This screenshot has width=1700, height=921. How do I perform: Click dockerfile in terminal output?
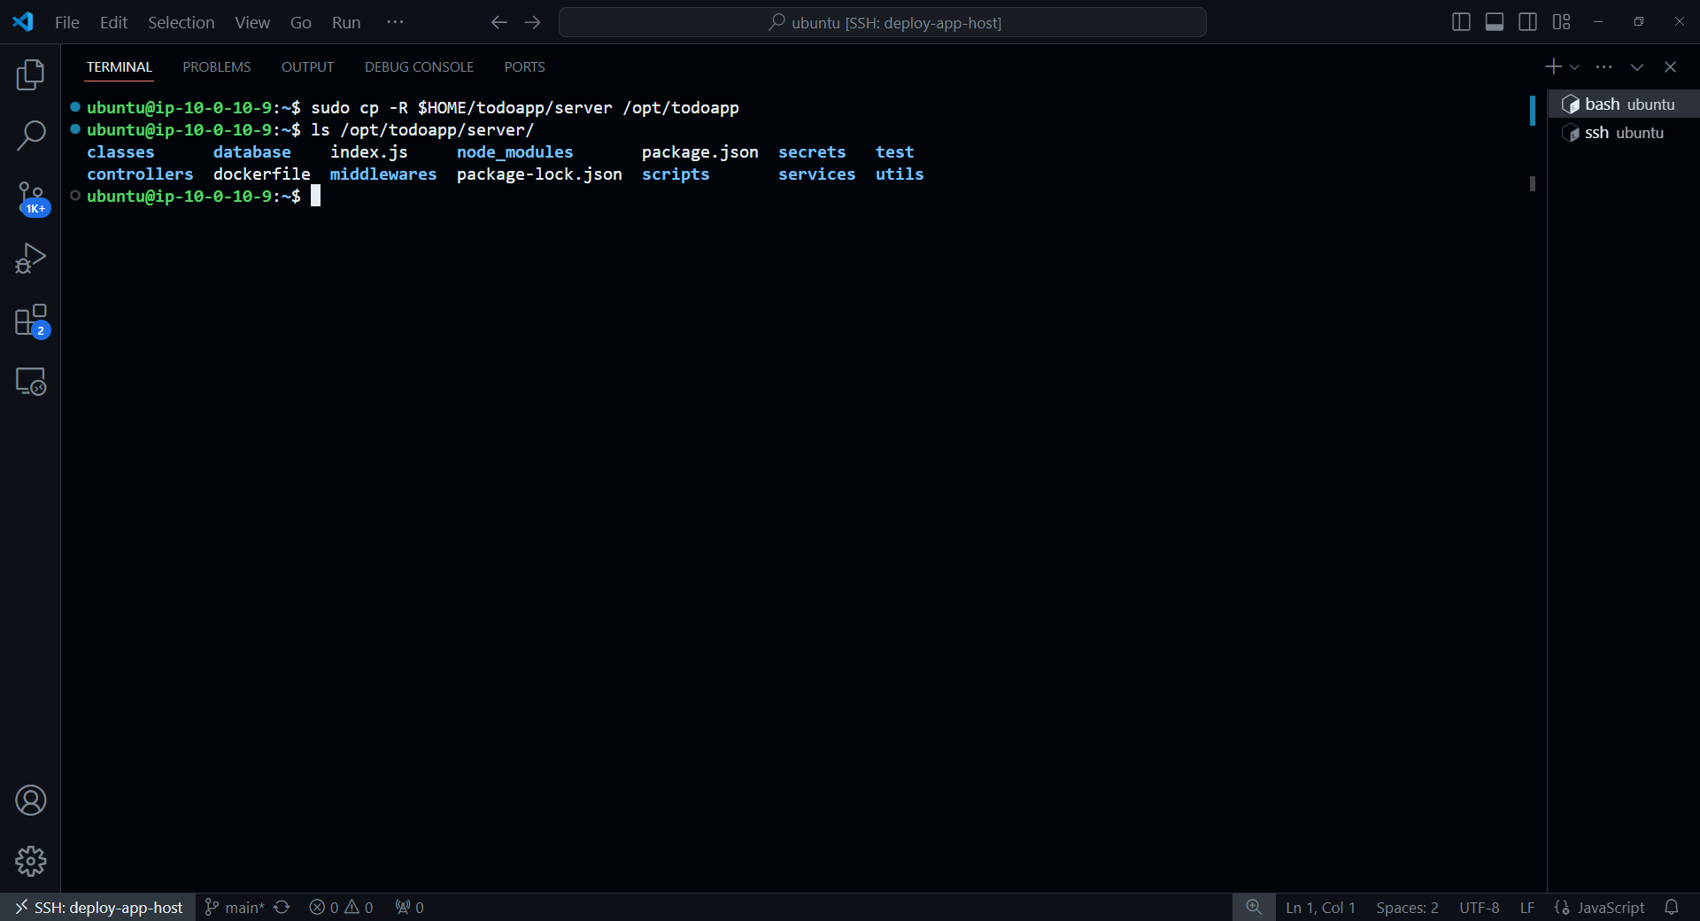point(261,174)
